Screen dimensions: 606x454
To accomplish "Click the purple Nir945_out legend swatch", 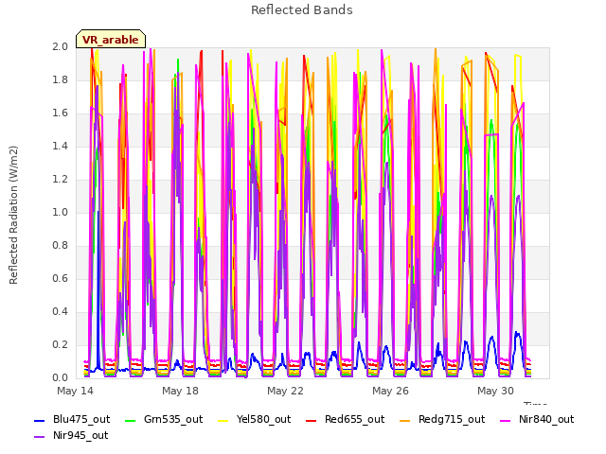I will [x=40, y=437].
